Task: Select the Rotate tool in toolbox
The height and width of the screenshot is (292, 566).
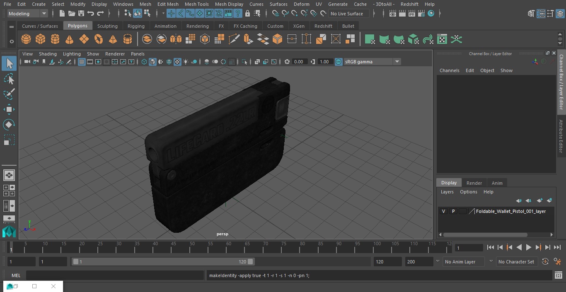Action: click(9, 125)
